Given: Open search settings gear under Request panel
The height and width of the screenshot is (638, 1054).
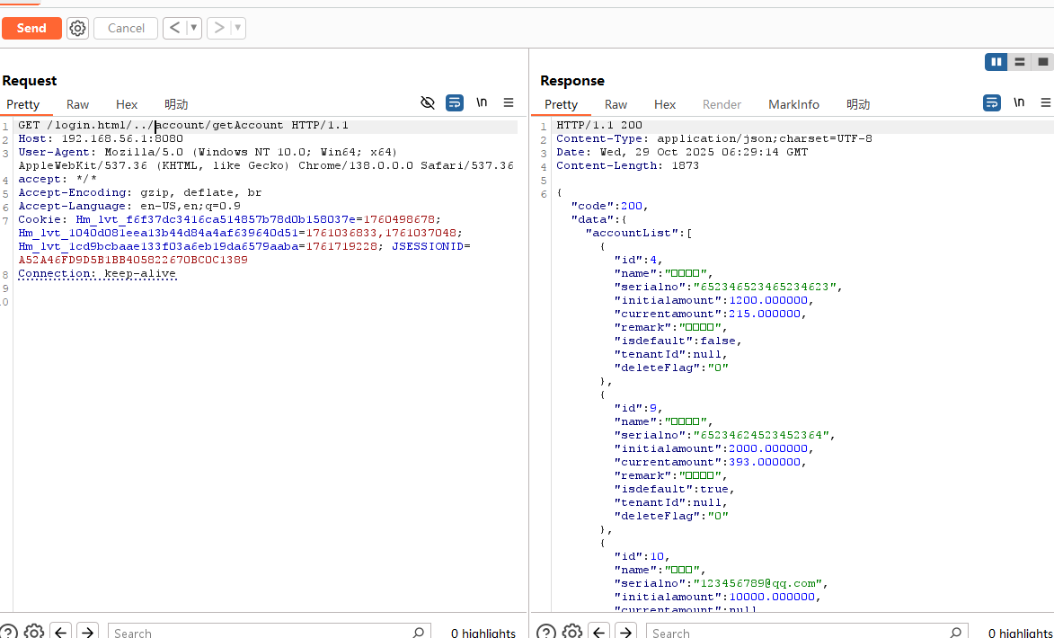Looking at the screenshot, I should click(x=34, y=632).
